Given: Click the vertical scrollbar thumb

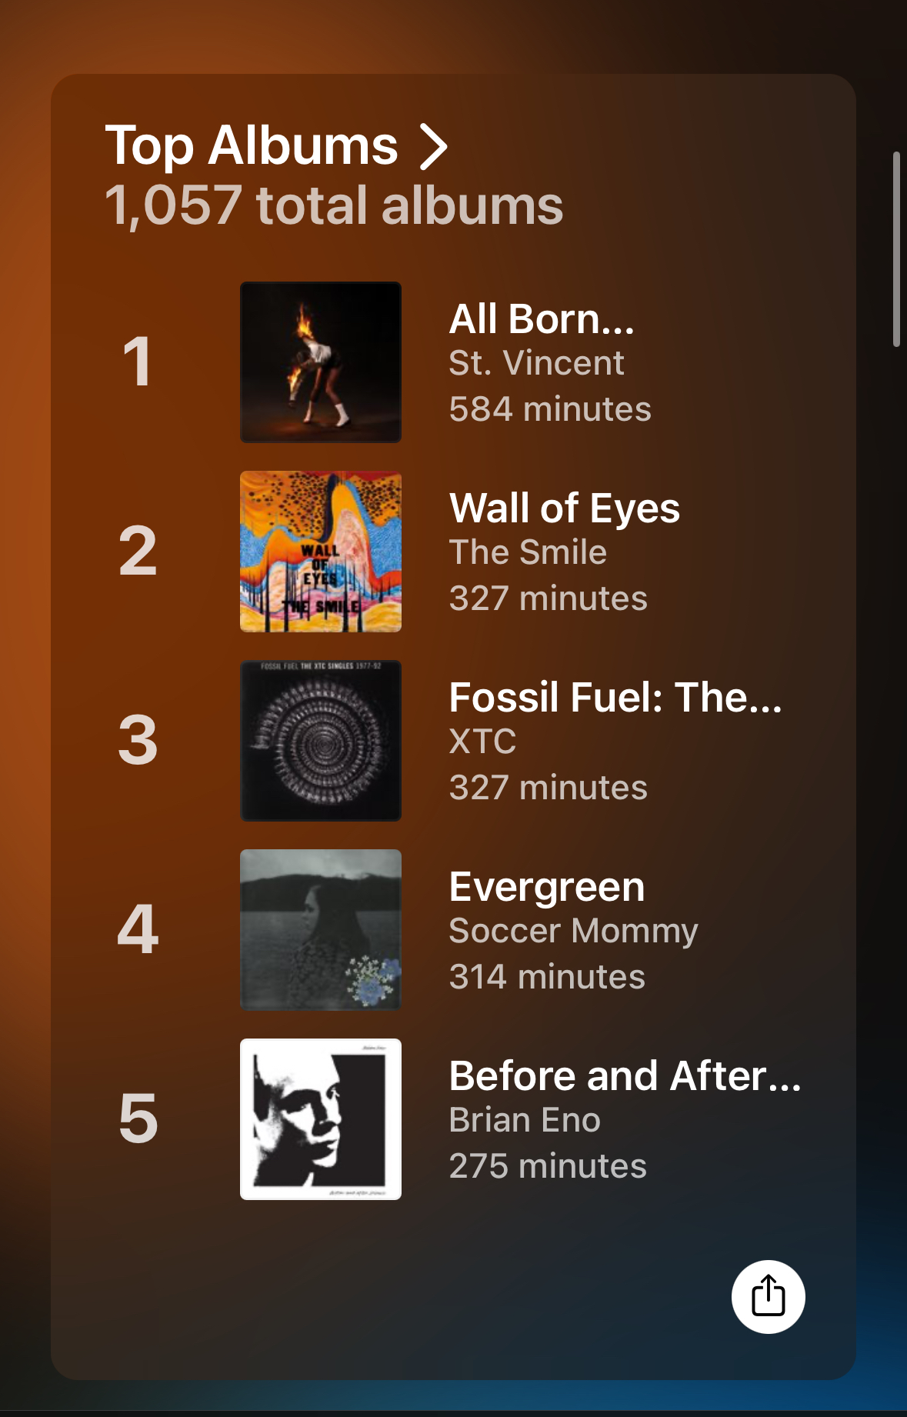Looking at the screenshot, I should pyautogui.click(x=896, y=249).
